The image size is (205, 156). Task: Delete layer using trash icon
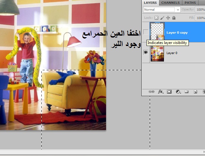coord(203,92)
